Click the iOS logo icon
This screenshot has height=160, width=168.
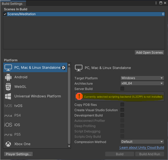(8, 125)
